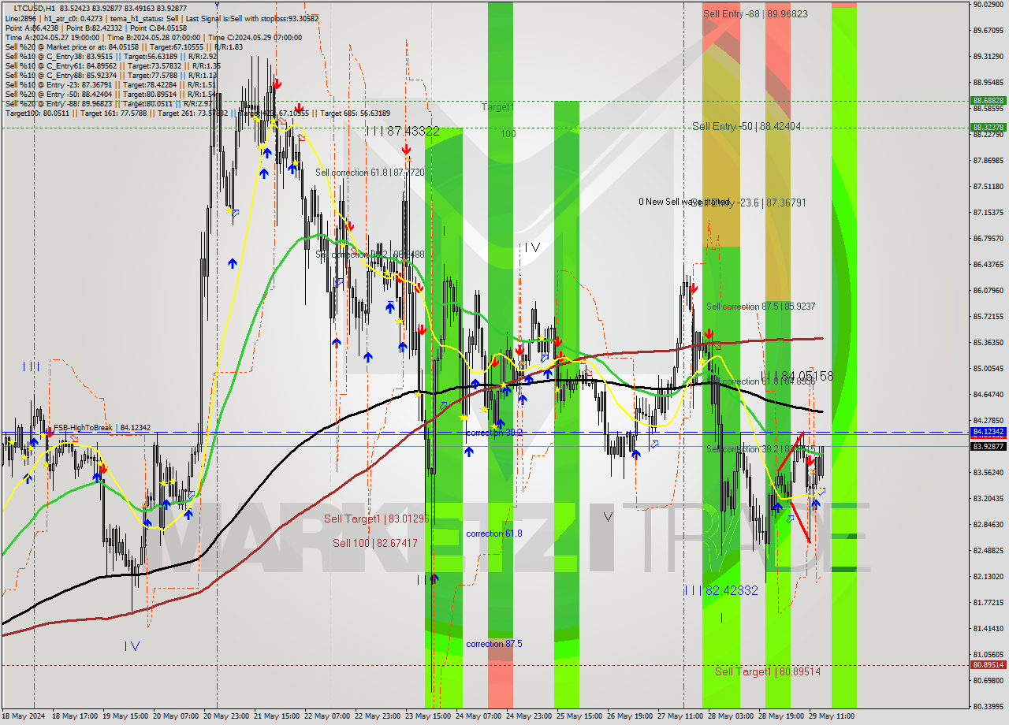Click 'Sell Target1 | 83.01296' label
The height and width of the screenshot is (725, 1009).
click(377, 519)
